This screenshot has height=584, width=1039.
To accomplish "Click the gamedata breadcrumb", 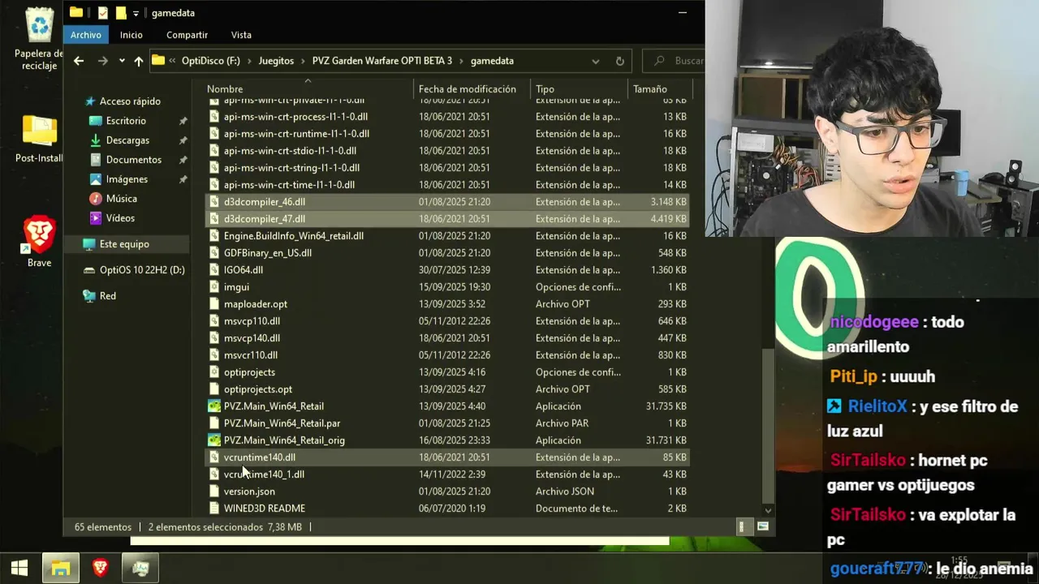I will 492,61.
